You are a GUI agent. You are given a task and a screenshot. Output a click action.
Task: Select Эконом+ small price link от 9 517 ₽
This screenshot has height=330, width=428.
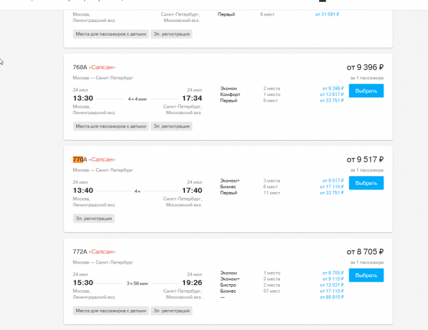(333, 180)
